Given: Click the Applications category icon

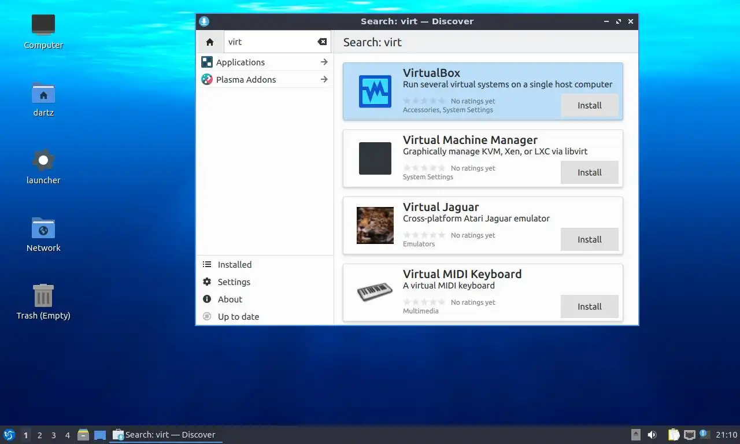Looking at the screenshot, I should 207,62.
